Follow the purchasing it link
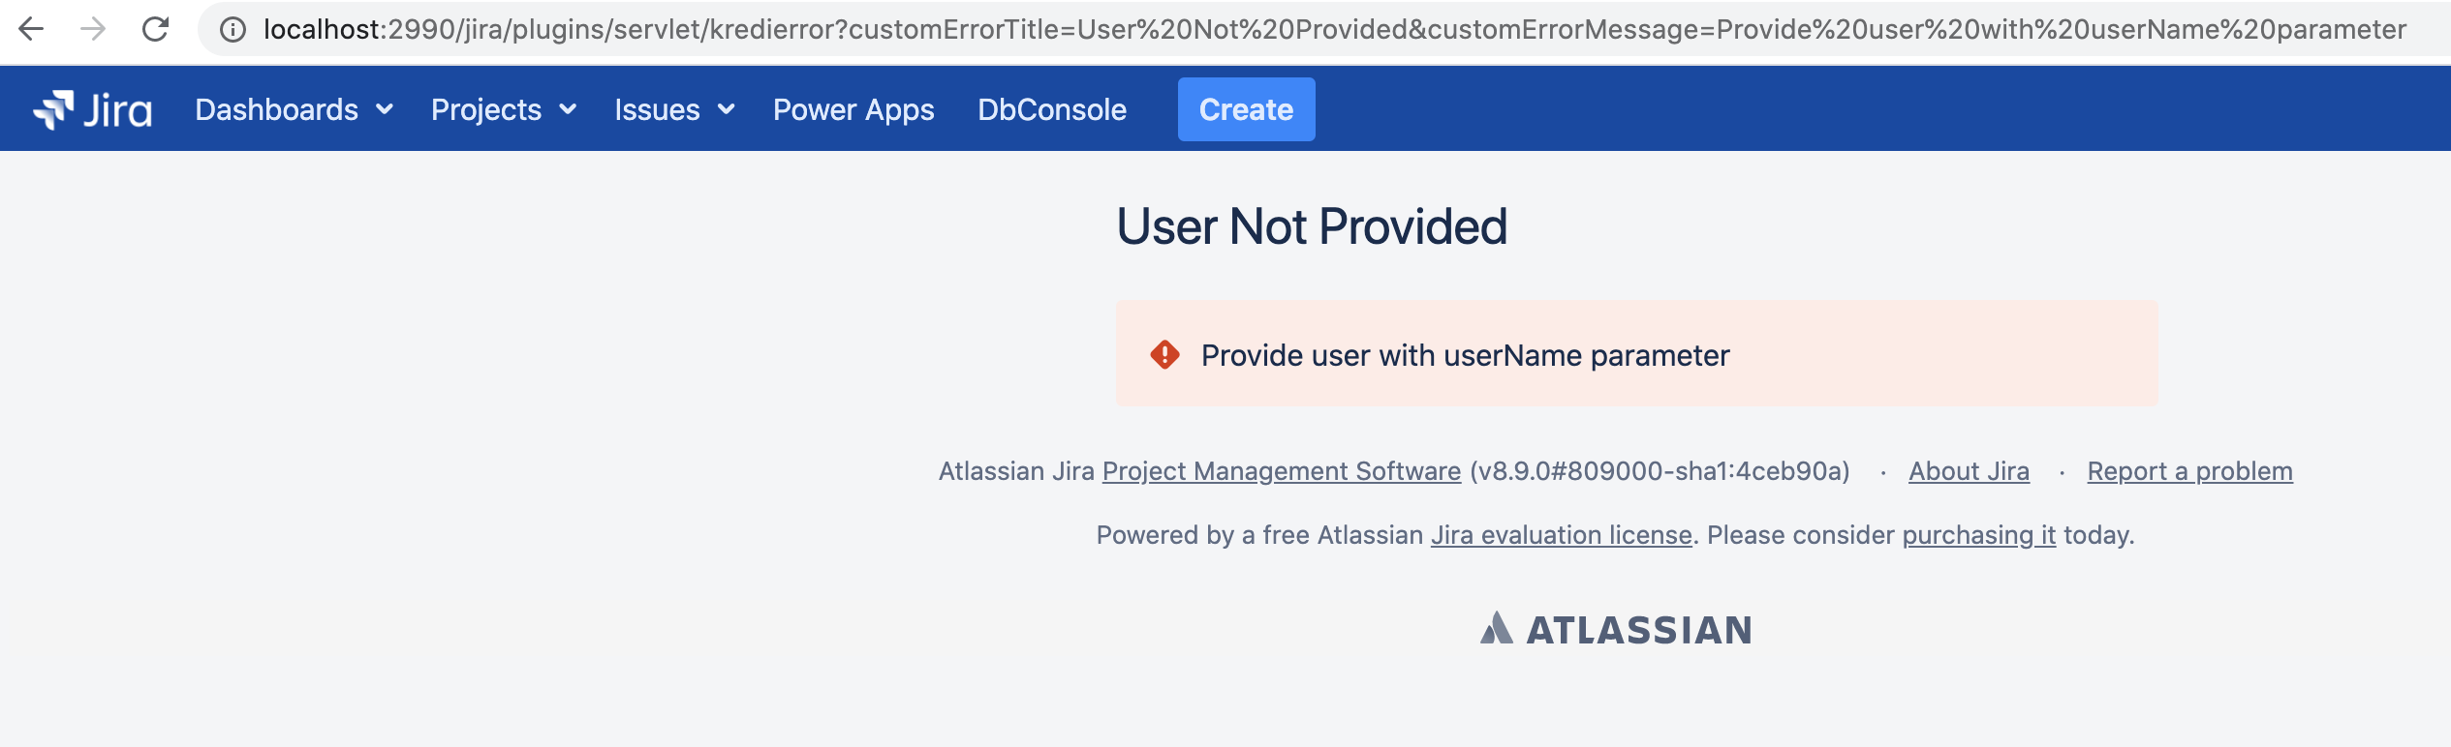This screenshot has height=747, width=2451. pos(1978,535)
